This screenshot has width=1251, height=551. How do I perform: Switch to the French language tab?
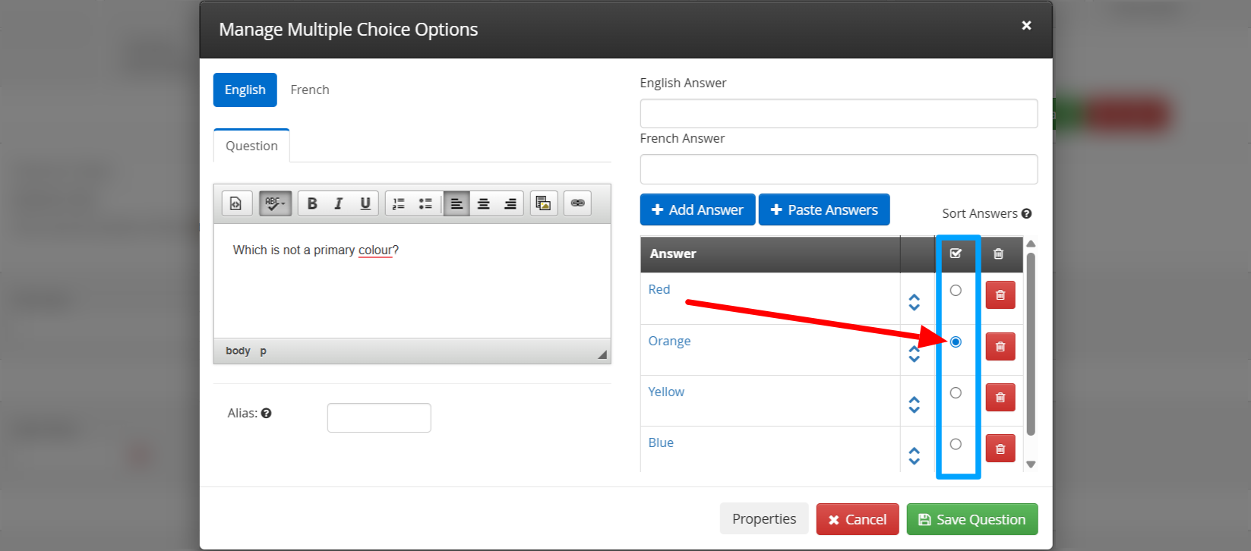(310, 90)
